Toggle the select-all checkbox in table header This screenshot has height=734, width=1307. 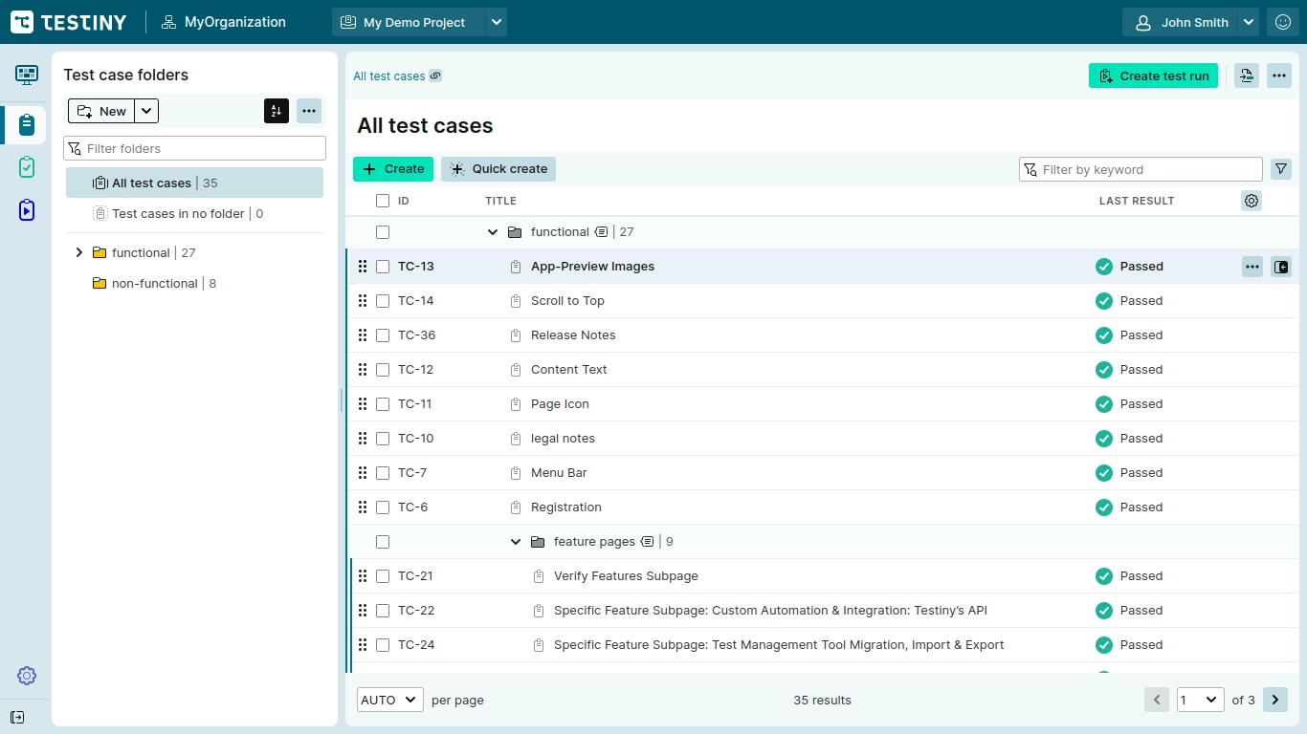tap(383, 201)
